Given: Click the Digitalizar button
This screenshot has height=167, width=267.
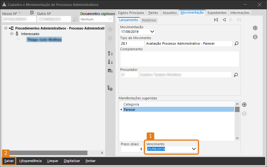Looking at the screenshot, I should click(x=72, y=161).
